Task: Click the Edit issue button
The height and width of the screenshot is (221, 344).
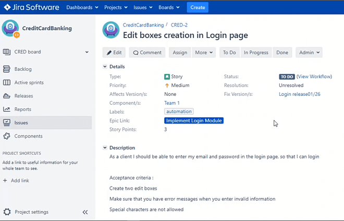Action: point(114,53)
